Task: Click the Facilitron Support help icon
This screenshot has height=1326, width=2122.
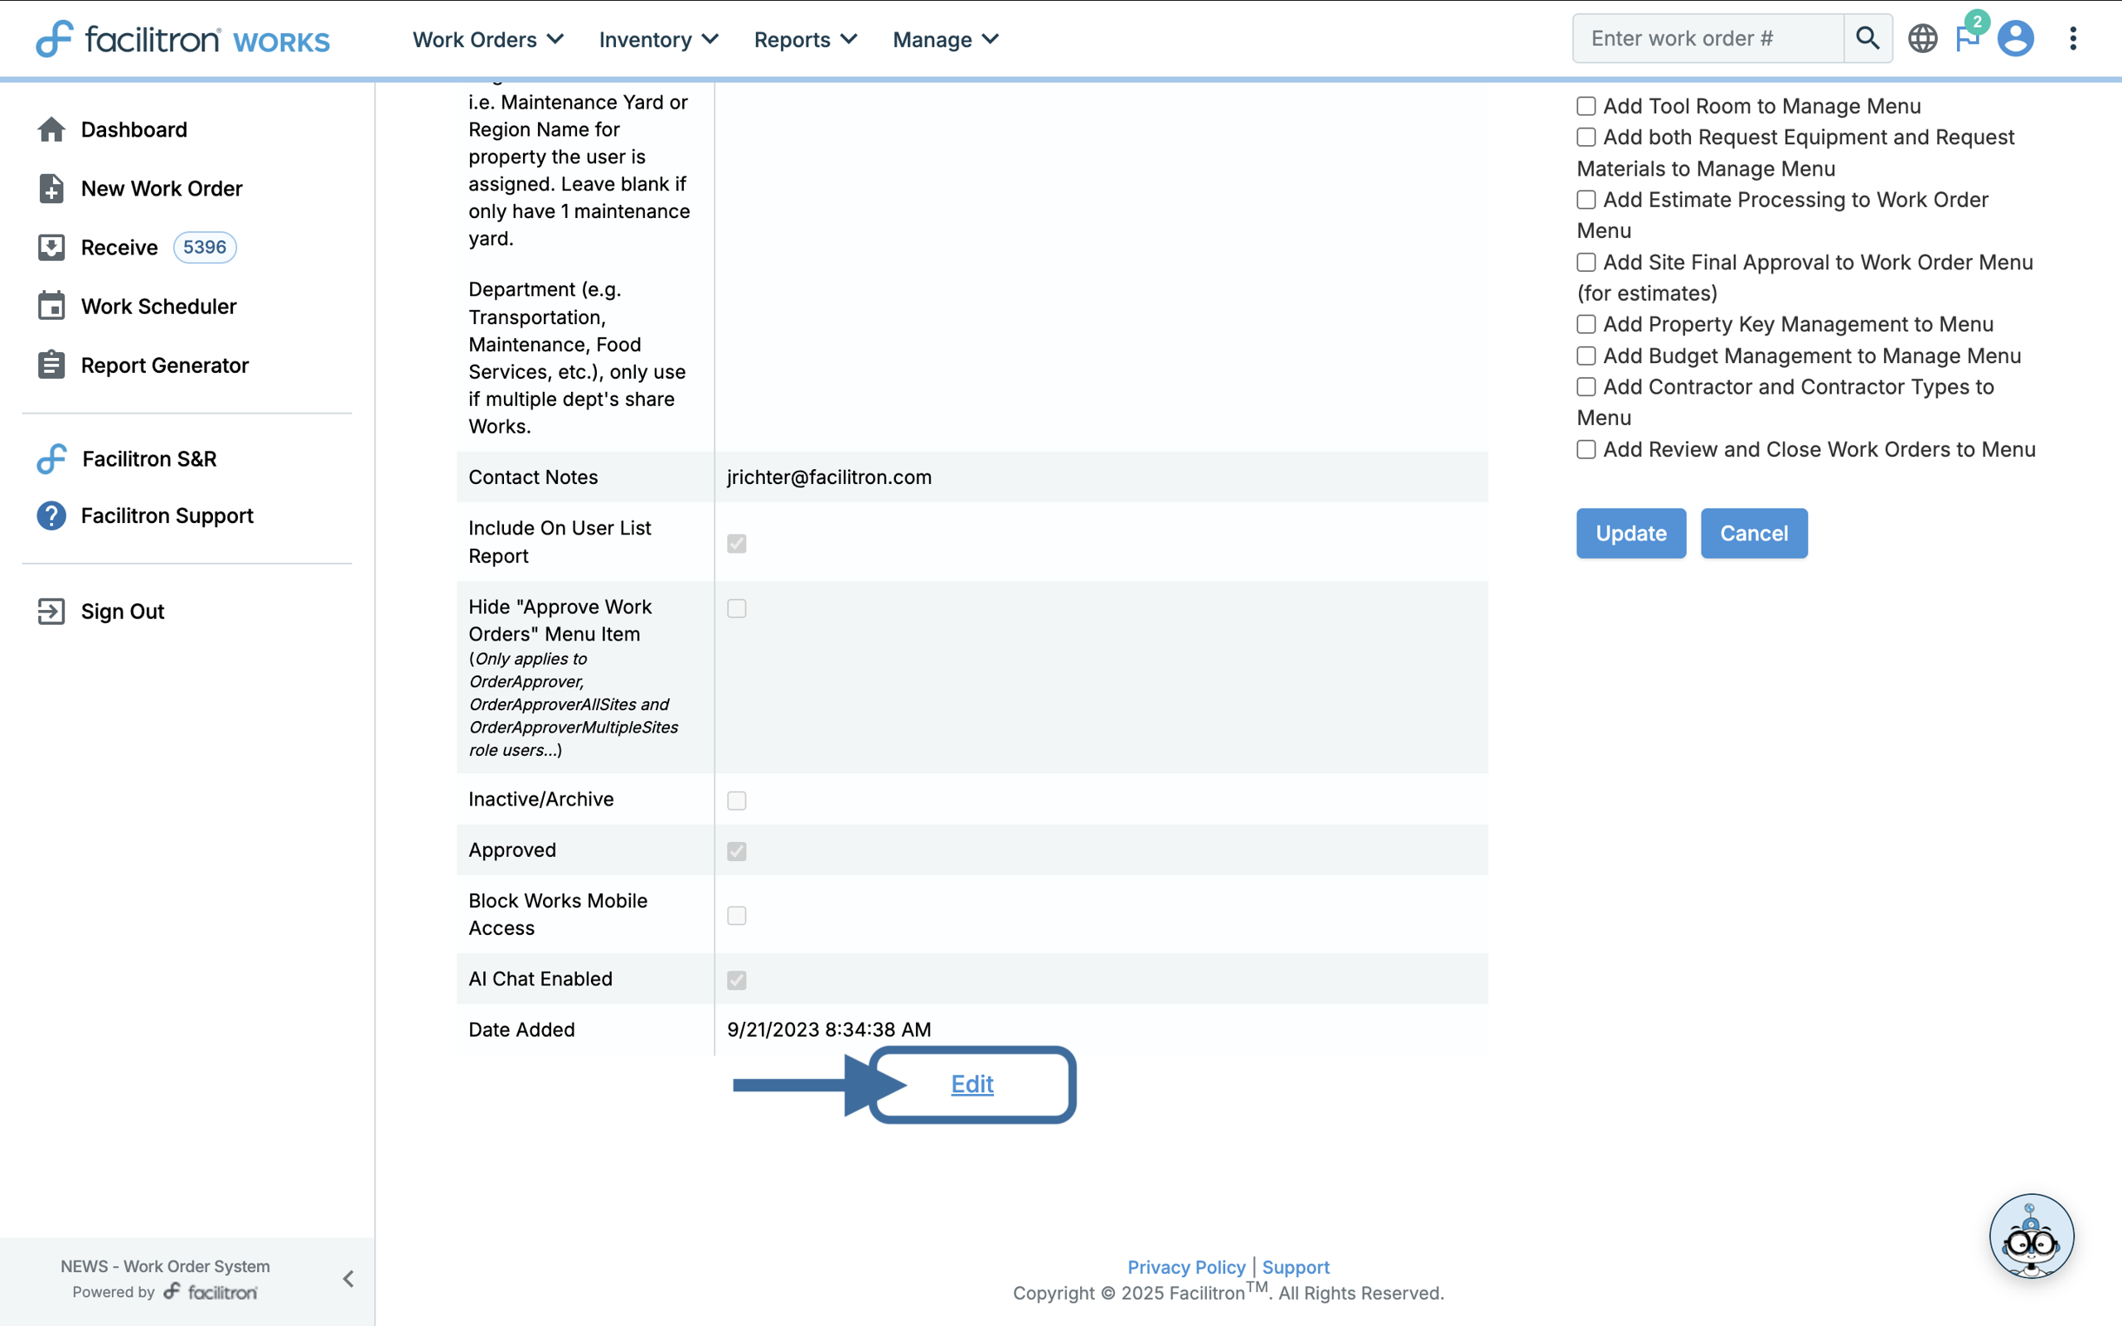Action: pos(51,515)
